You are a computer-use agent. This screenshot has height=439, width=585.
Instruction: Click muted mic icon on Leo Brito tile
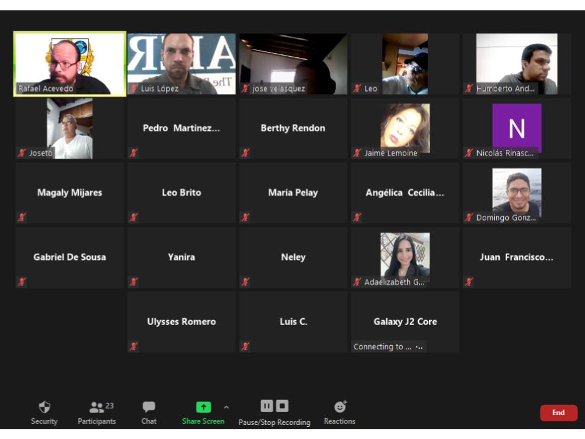134,217
